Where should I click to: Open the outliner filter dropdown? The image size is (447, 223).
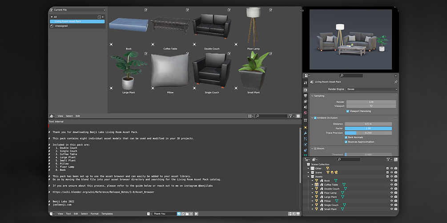[x=389, y=160]
